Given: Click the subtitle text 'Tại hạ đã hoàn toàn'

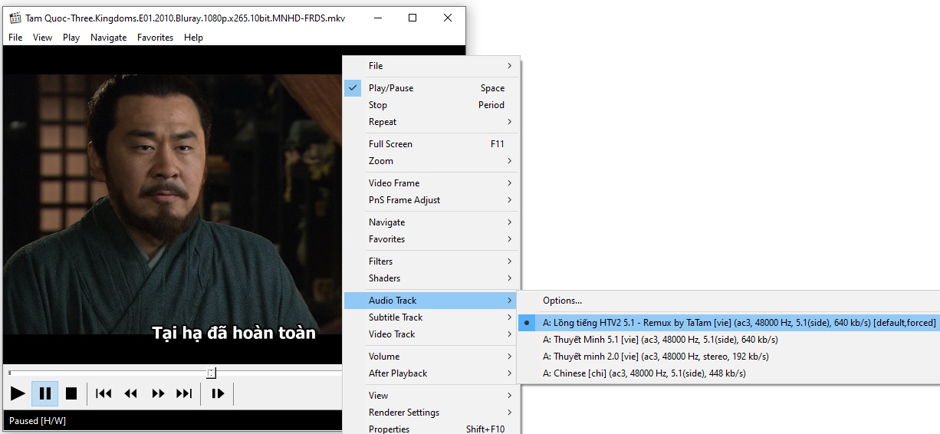Looking at the screenshot, I should coord(234,333).
